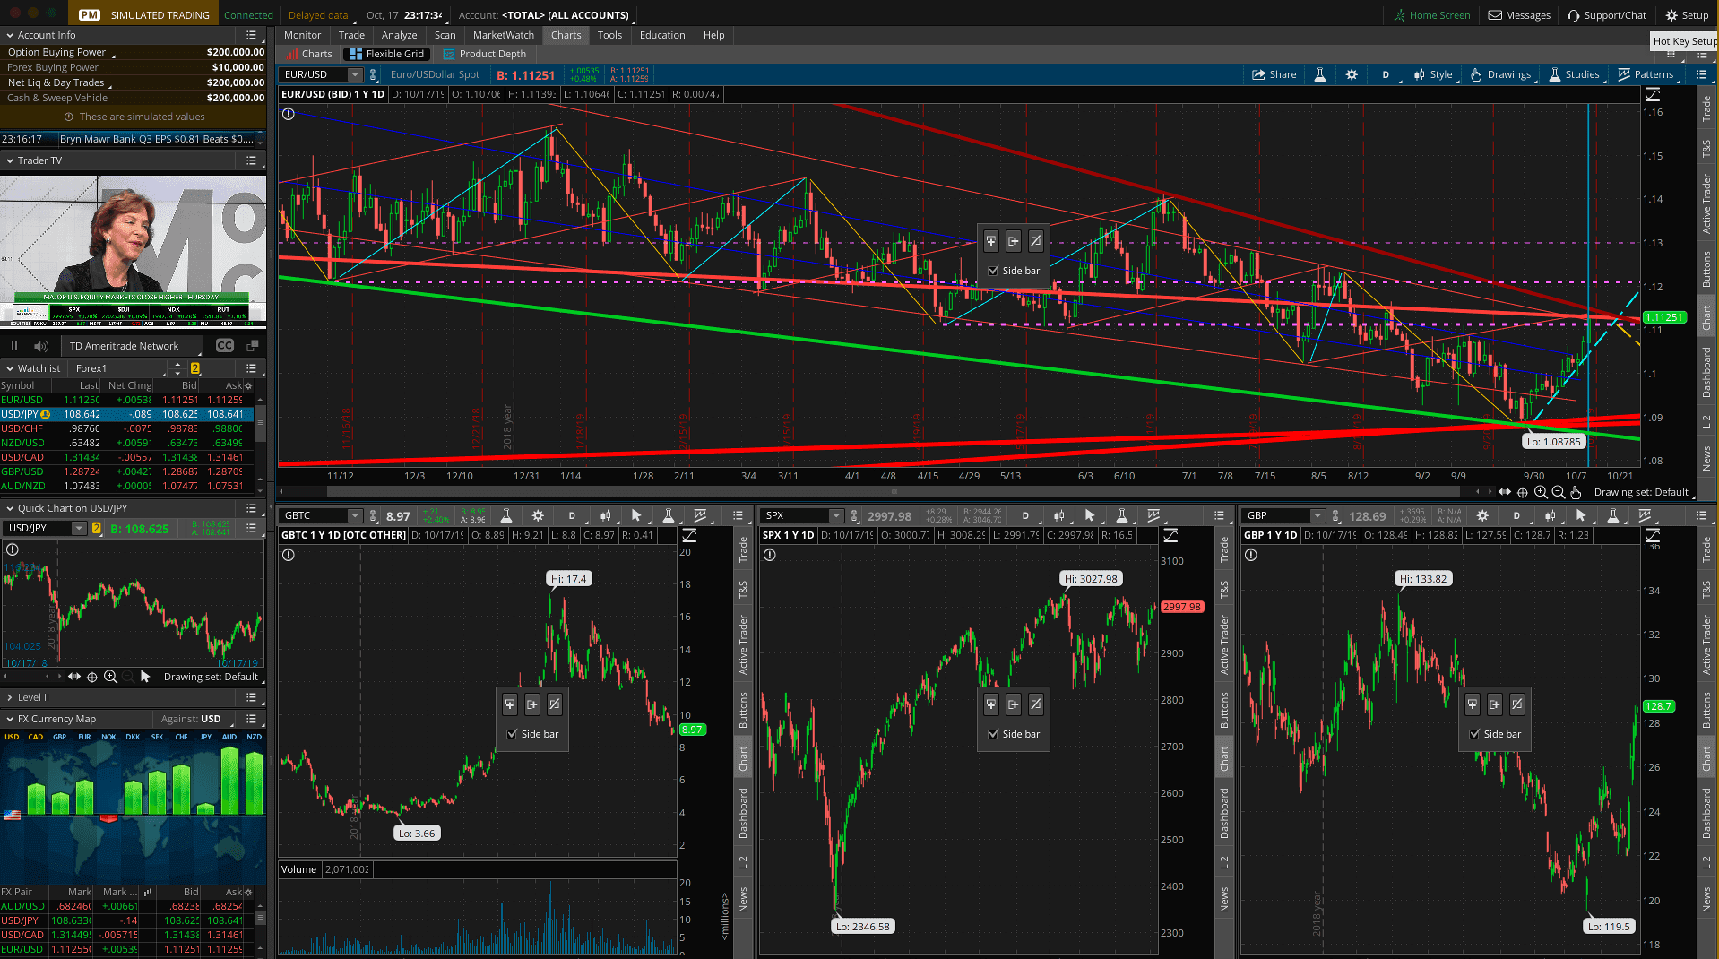Screen dimensions: 1719x959
Task: Click flask icon next to Share
Action: (1319, 74)
